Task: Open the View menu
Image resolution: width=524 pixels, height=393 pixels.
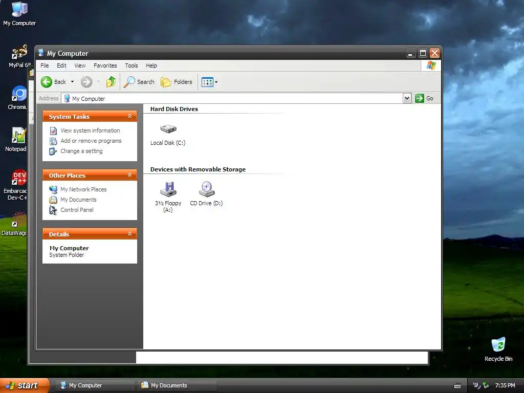Action: [x=80, y=65]
